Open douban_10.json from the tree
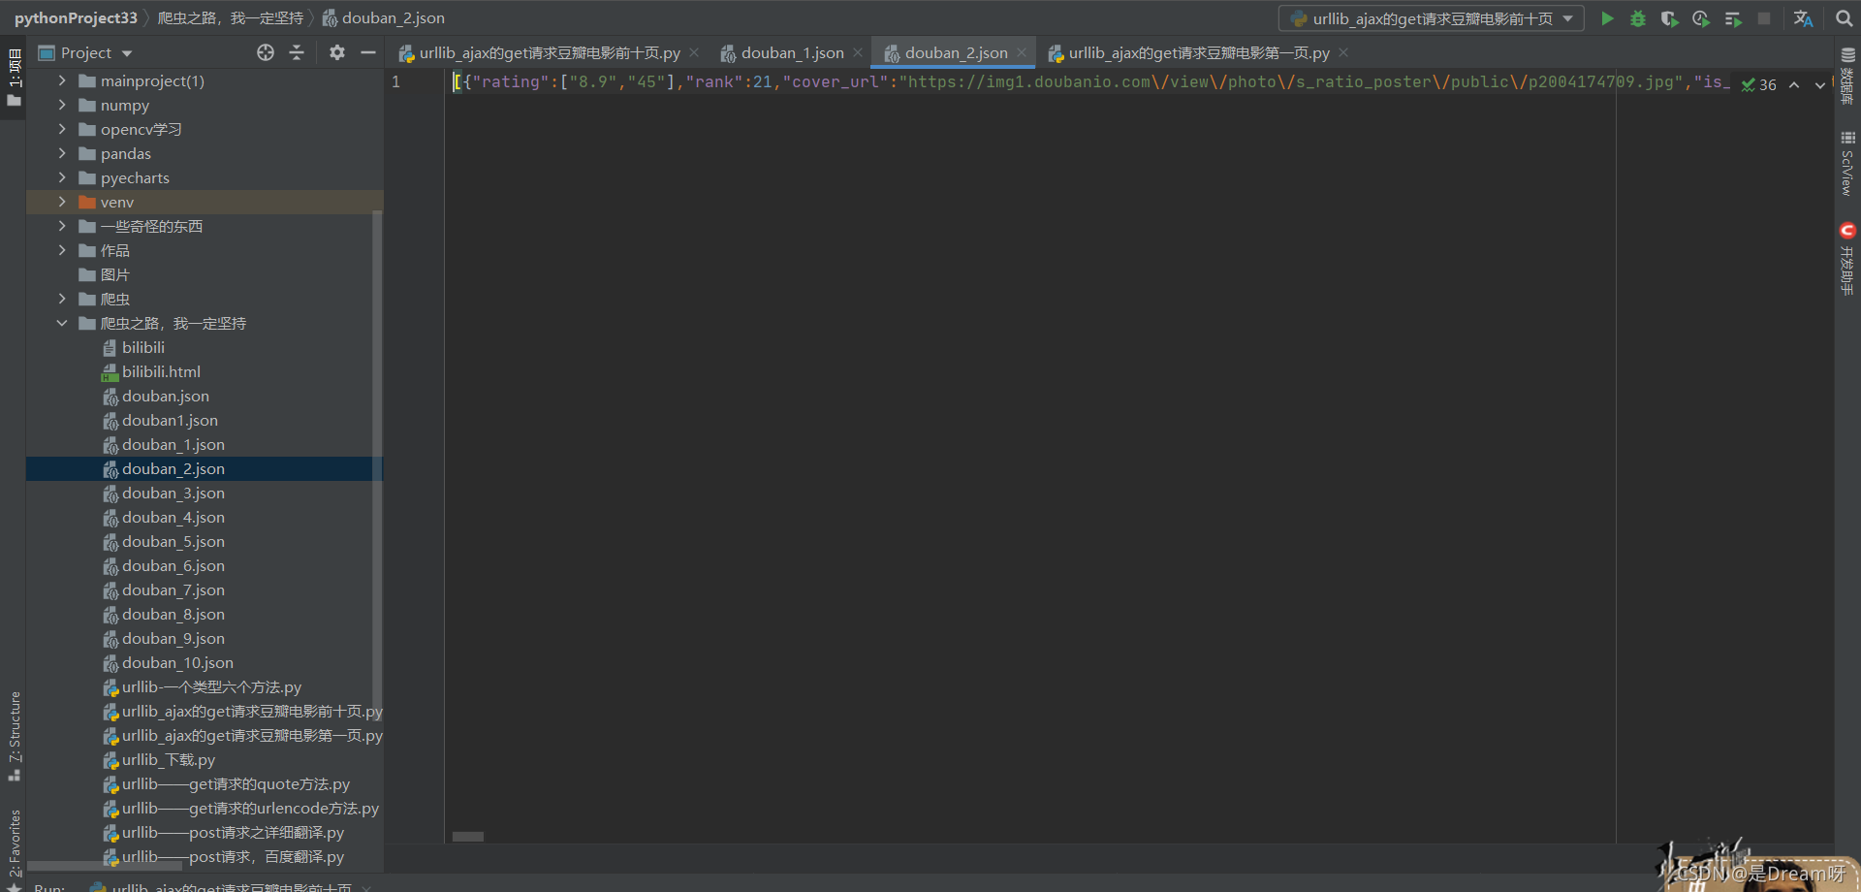Image resolution: width=1861 pixels, height=892 pixels. (168, 662)
